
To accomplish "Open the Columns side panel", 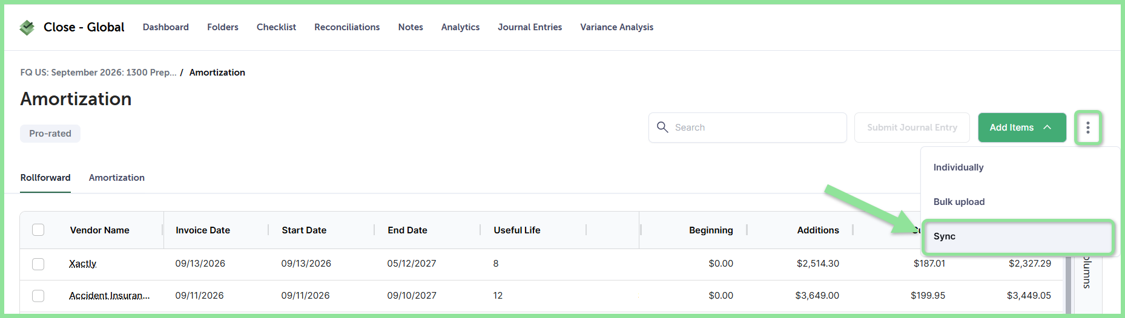I will coord(1087,272).
